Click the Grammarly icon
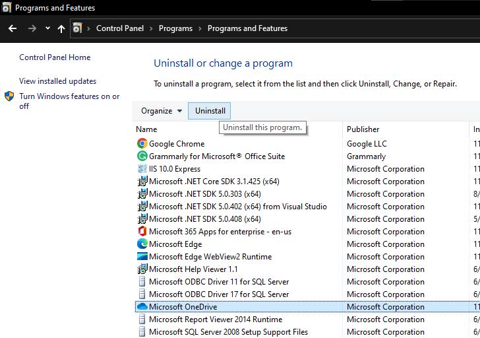Screen dimensions: 480x338 142,156
